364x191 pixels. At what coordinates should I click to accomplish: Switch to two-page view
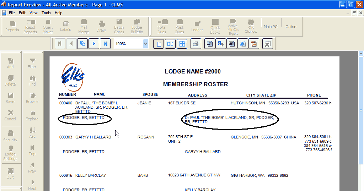170,44
